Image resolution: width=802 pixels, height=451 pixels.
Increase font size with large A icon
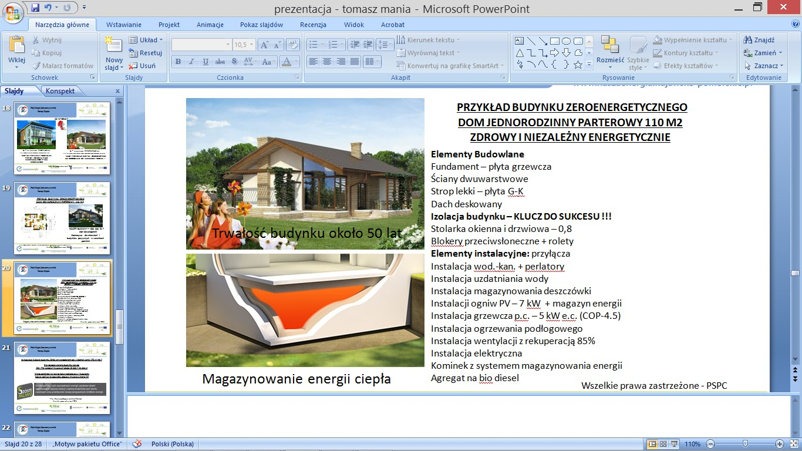point(264,45)
